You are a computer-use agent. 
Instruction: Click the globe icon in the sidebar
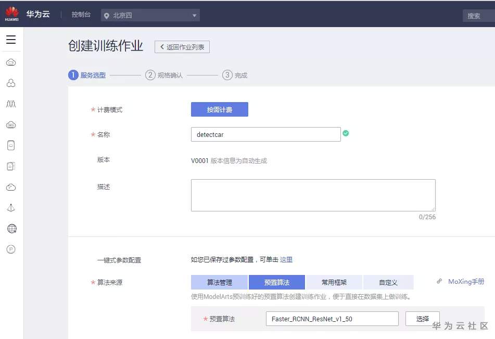[11, 229]
